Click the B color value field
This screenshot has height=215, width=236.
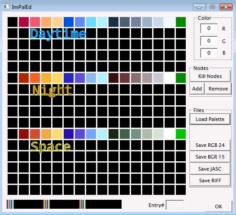pyautogui.click(x=209, y=53)
